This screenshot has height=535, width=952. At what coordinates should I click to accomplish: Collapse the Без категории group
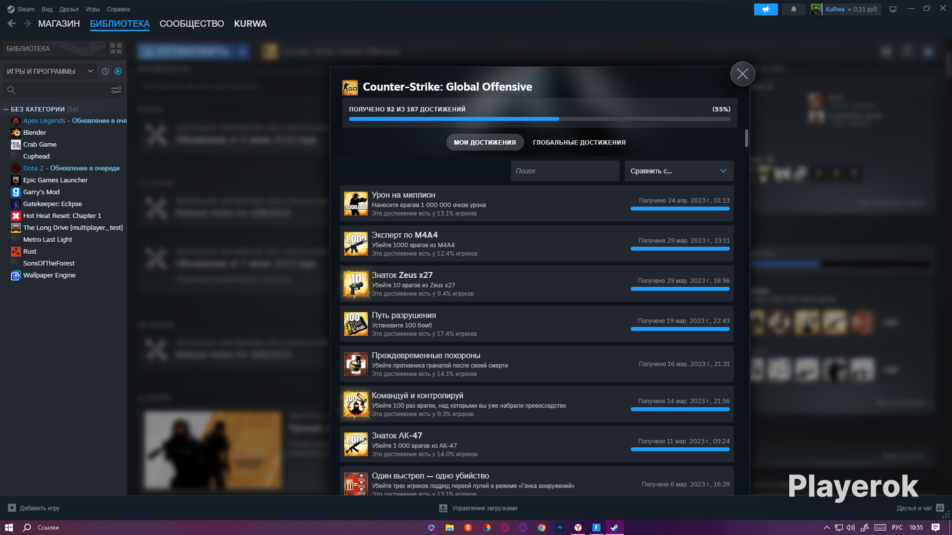tap(6, 109)
